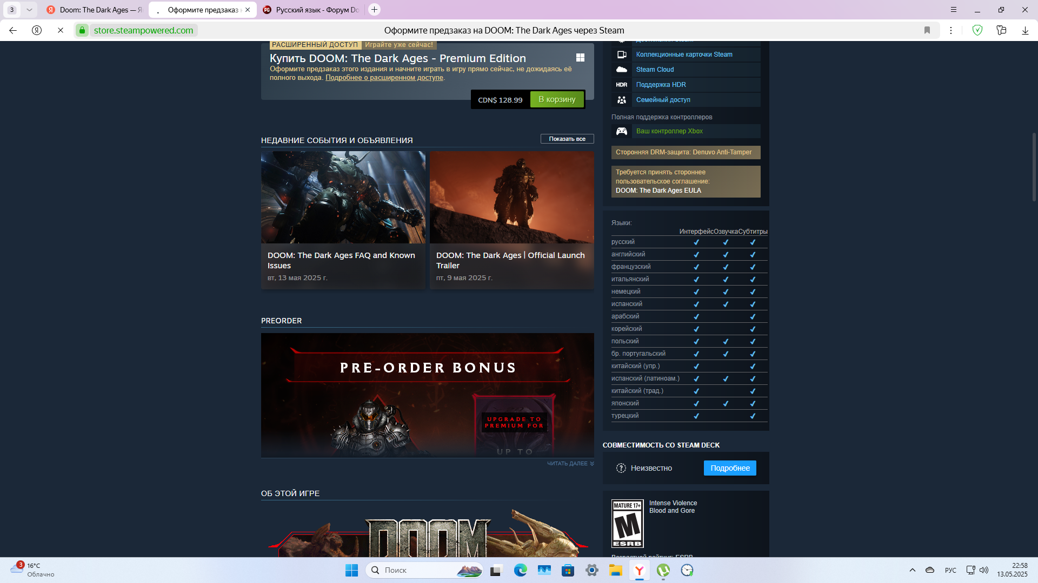Switch to 'Doom: The Dark Ages' Yandex tab
Screen dimensions: 1038x583
pyautogui.click(x=95, y=10)
